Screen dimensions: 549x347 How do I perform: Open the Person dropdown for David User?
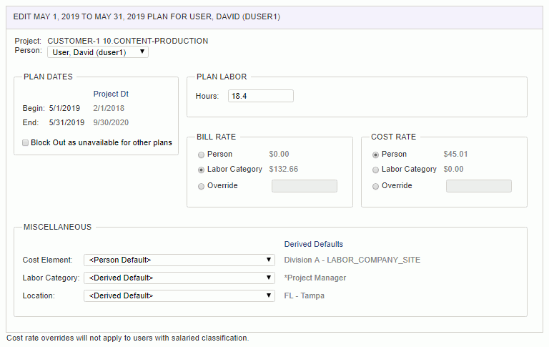(98, 52)
